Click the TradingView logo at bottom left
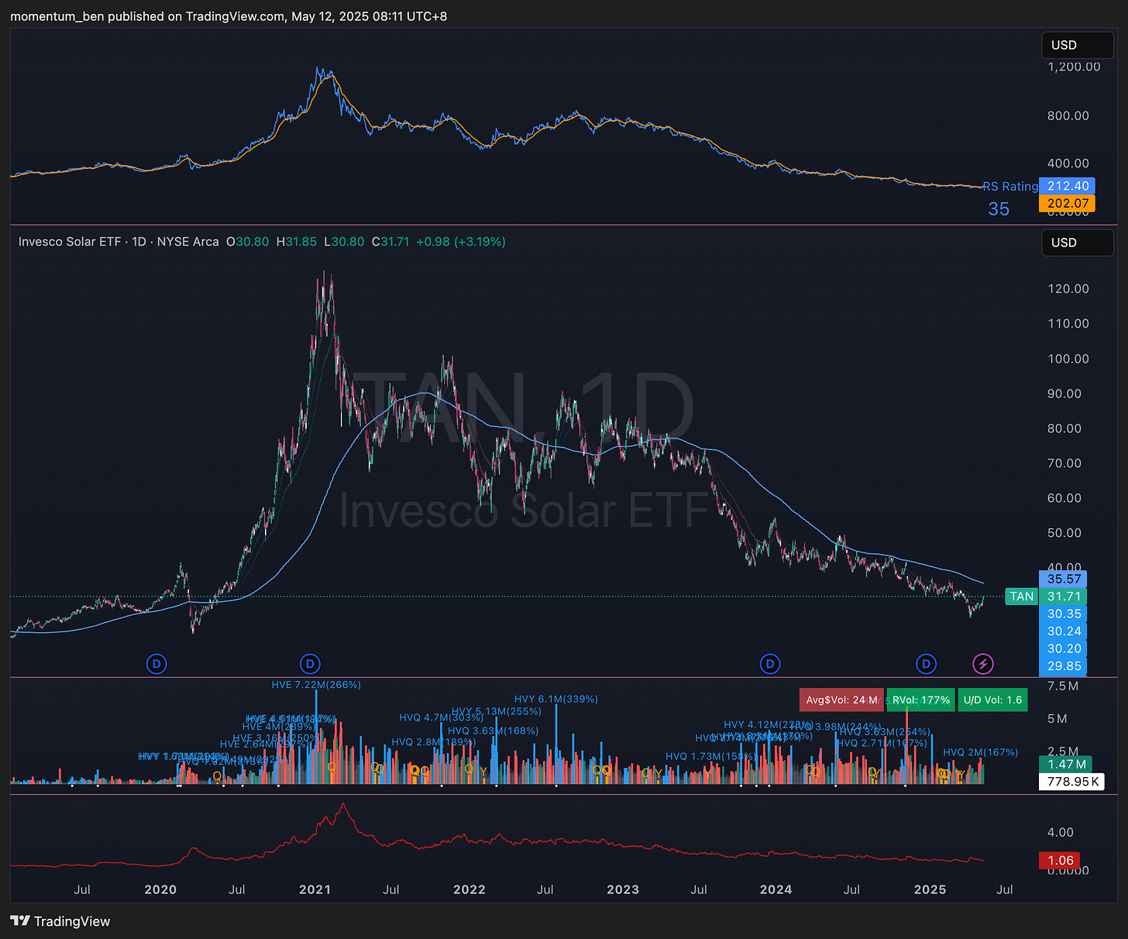 [60, 921]
